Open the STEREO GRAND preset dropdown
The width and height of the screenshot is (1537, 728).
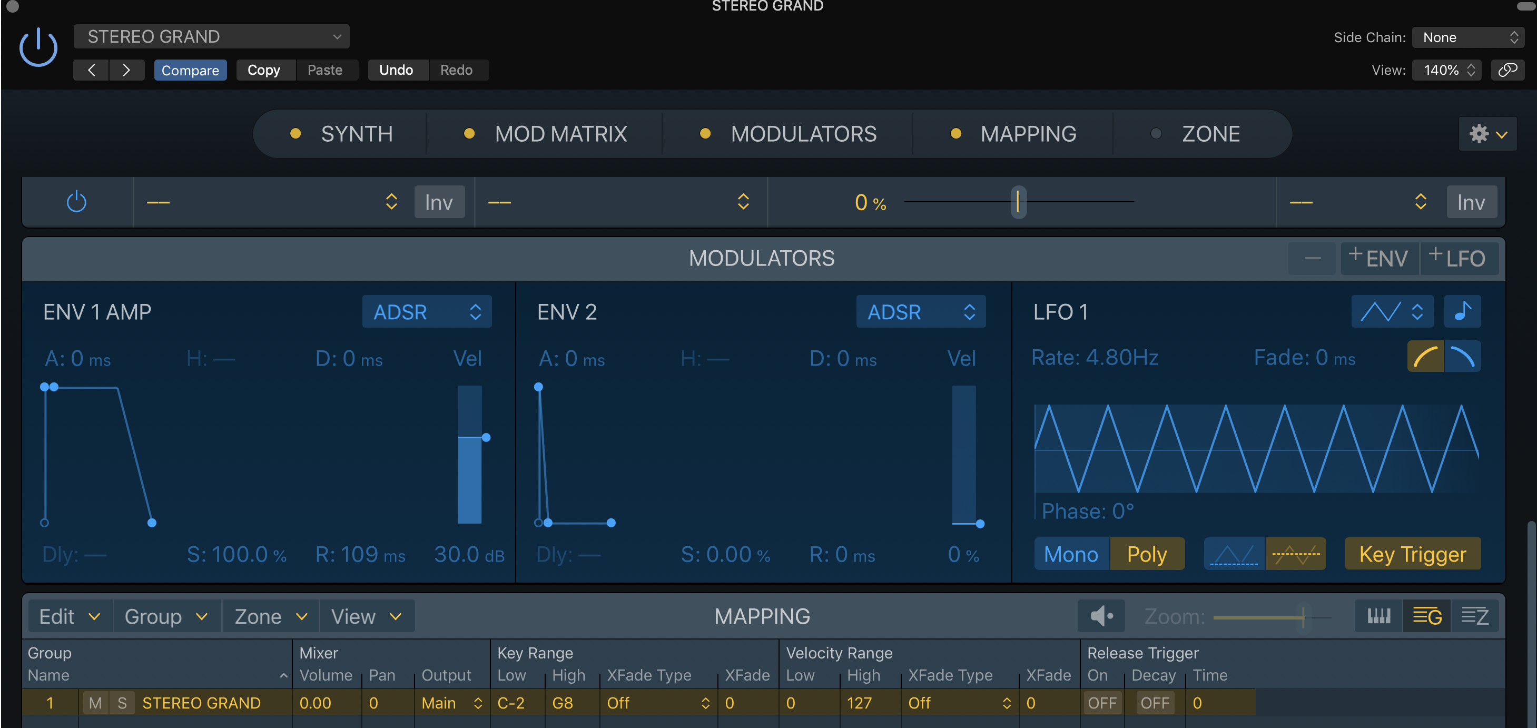click(x=211, y=36)
